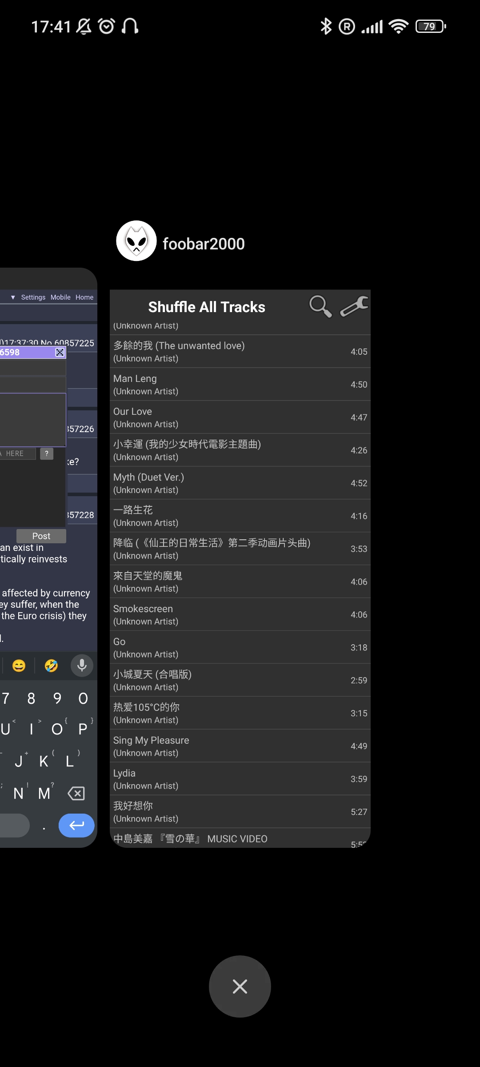Tap the dropdown arrow before Settings

(13, 297)
